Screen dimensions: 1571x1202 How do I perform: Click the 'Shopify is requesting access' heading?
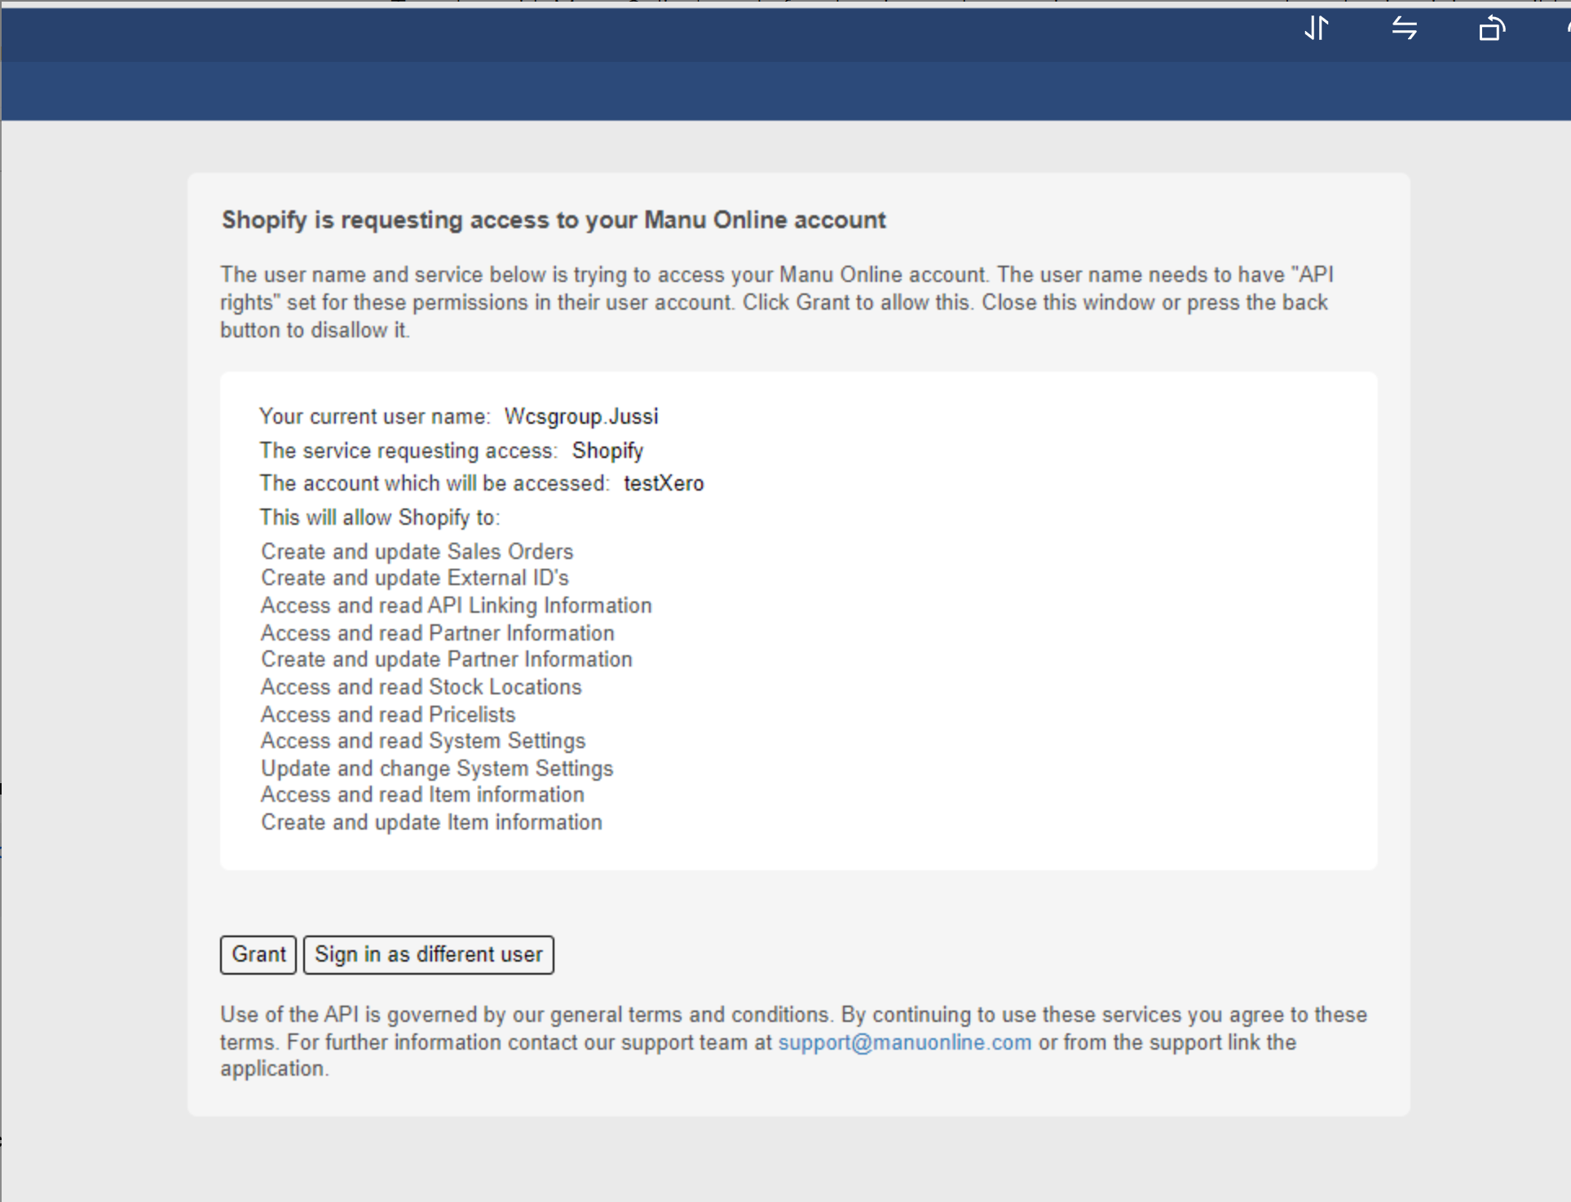[x=554, y=220]
